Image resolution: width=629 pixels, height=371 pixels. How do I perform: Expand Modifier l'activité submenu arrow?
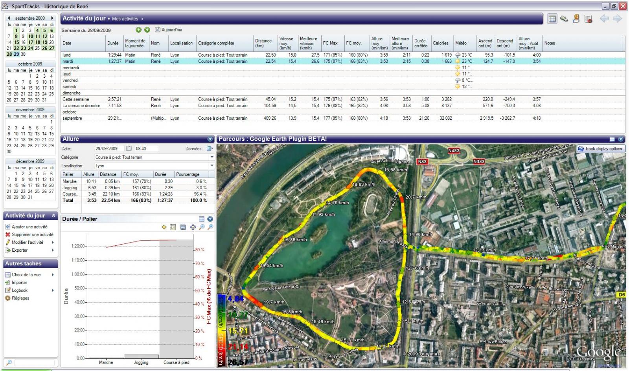[x=53, y=242]
